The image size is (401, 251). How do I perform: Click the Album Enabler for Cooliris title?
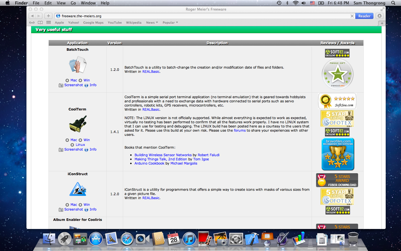[78, 220]
